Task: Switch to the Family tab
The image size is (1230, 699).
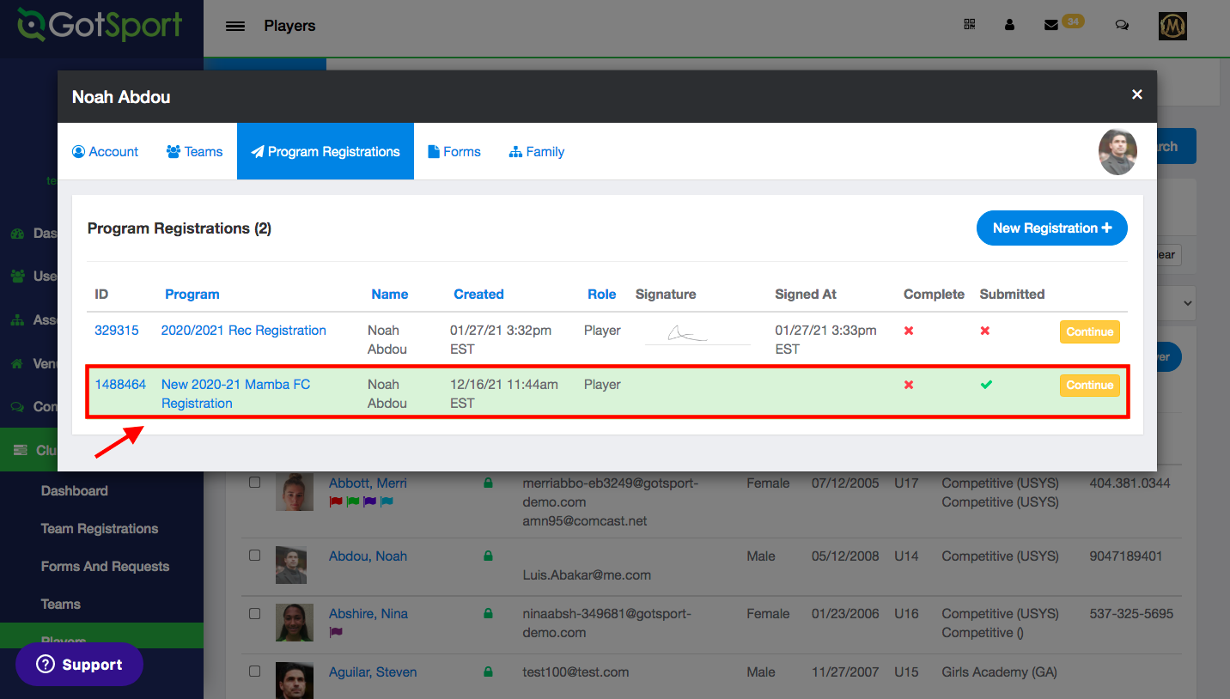Action: click(537, 151)
